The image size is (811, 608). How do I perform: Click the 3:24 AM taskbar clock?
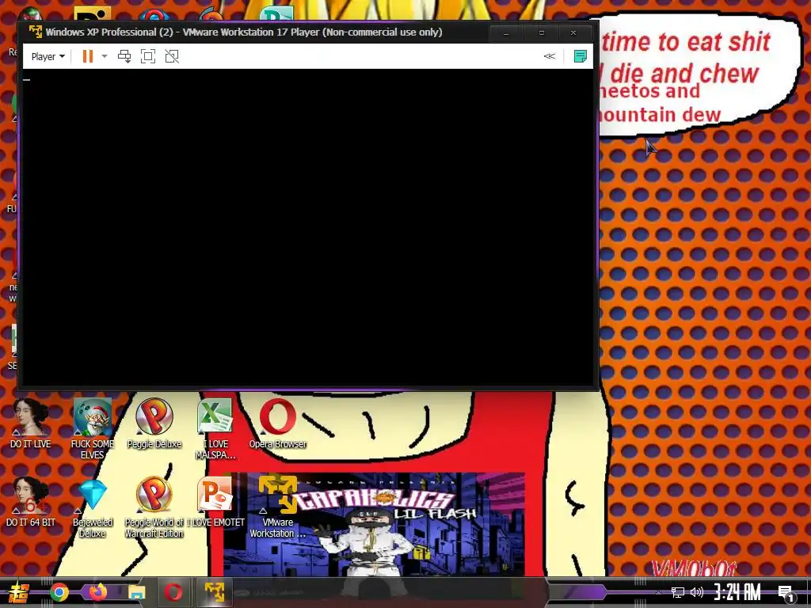[x=737, y=592]
